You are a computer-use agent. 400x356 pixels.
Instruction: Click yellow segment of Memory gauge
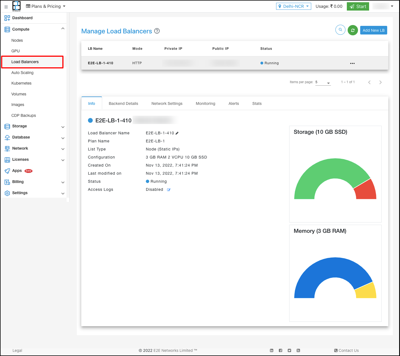click(x=367, y=291)
